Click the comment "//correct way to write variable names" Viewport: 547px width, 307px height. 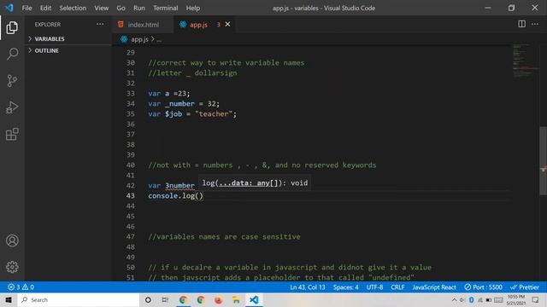tap(226, 62)
